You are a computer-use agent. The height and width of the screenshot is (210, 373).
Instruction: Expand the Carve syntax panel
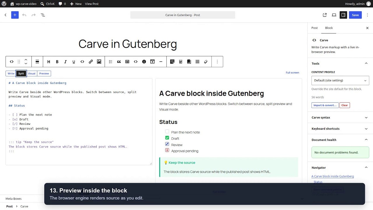pos(340,118)
